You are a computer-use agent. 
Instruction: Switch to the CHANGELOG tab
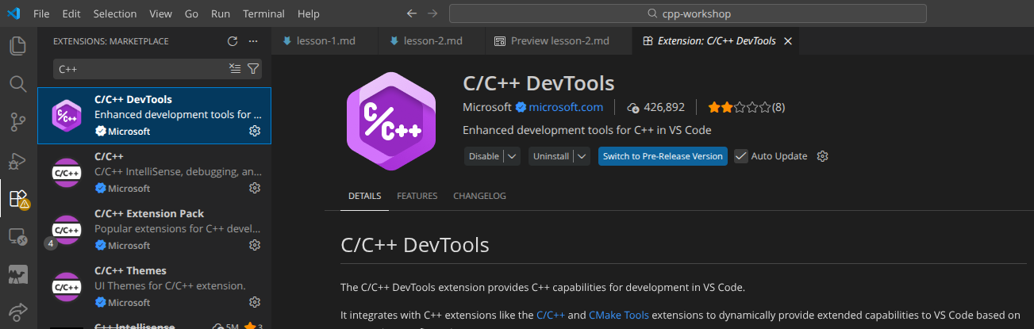click(x=479, y=196)
